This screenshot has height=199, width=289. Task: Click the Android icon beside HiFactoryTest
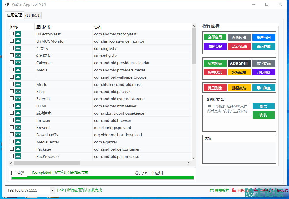18,34
